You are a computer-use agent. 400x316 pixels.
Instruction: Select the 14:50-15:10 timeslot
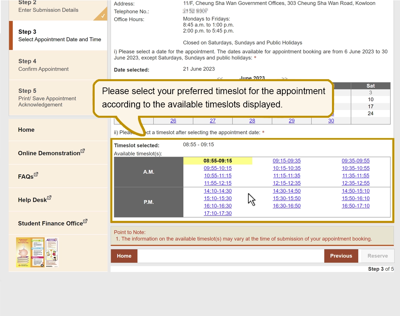(x=356, y=191)
